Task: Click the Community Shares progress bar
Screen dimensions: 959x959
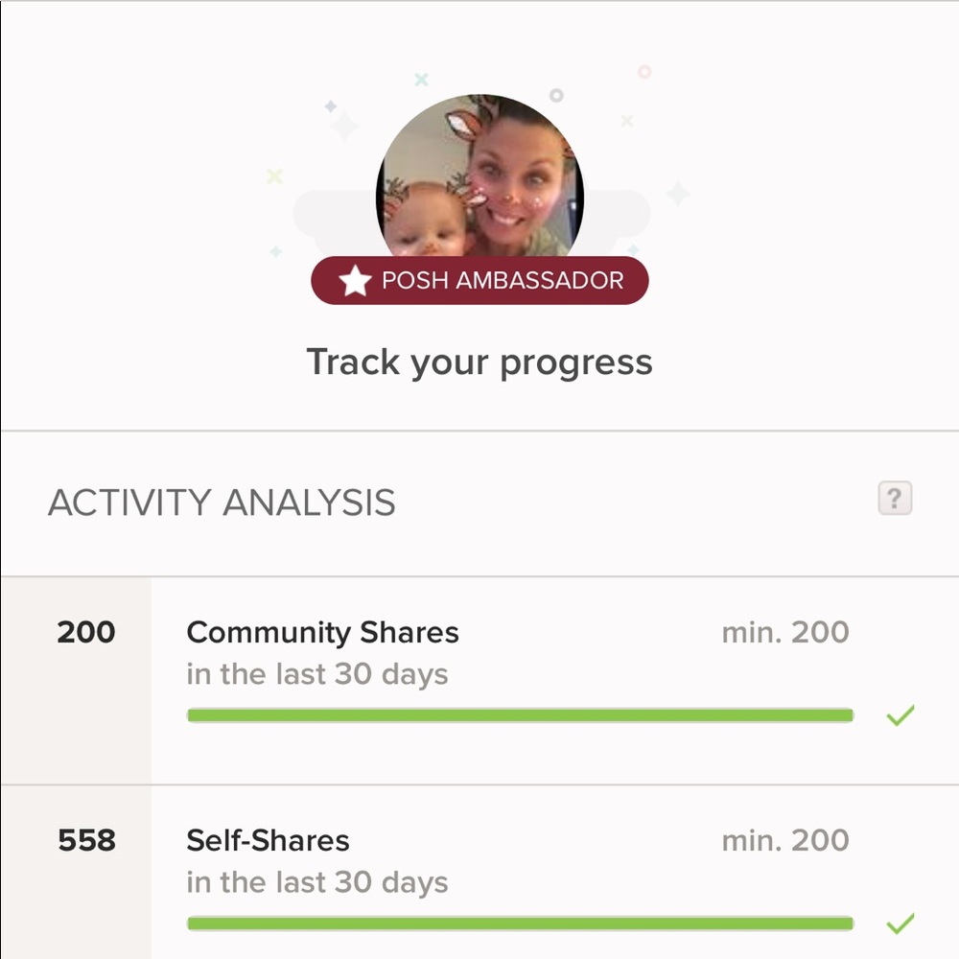Action: click(520, 715)
